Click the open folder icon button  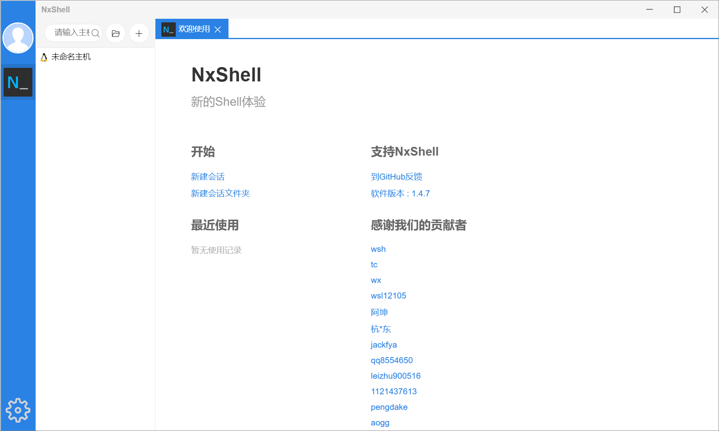(x=116, y=33)
